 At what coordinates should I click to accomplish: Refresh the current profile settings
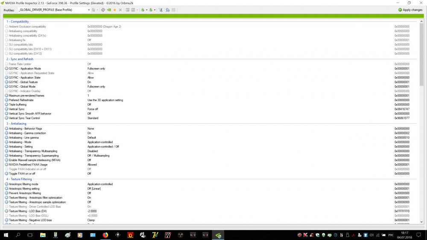point(103,10)
